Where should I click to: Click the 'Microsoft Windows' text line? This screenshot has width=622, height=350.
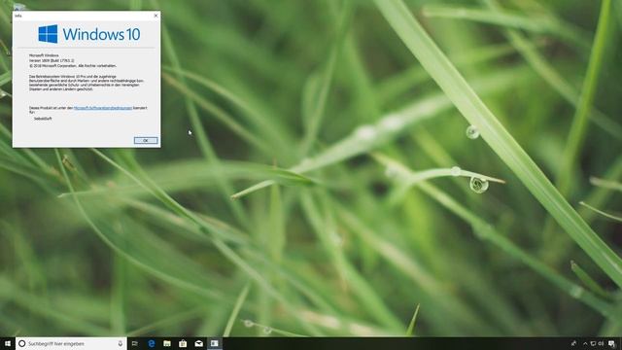click(44, 55)
